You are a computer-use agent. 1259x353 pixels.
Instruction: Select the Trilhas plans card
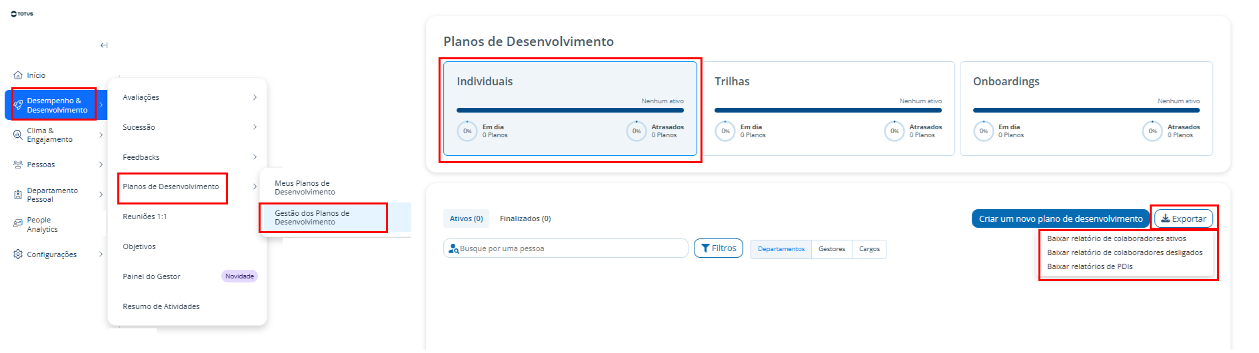(828, 109)
